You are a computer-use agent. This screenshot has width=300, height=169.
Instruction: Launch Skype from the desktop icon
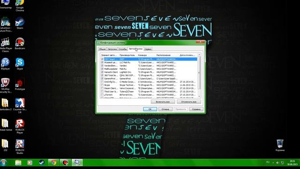pyautogui.click(x=20, y=64)
